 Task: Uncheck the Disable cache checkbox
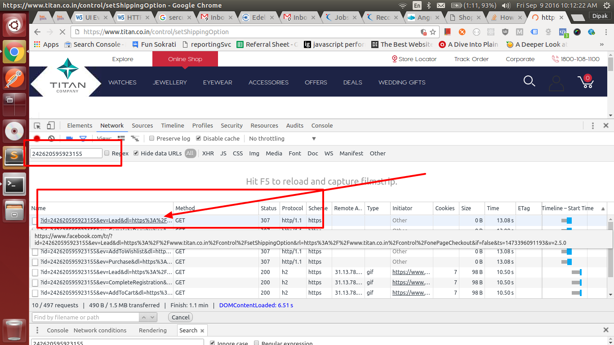pyautogui.click(x=198, y=138)
